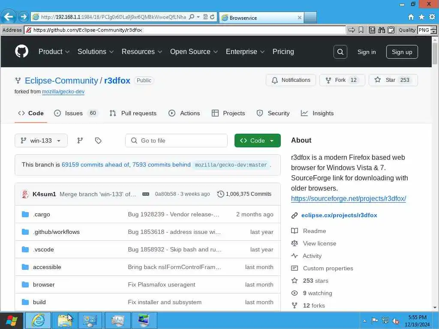Open the bookmarks book icon in Browservice toolbar
This screenshot has height=329, width=439.
tap(372, 30)
